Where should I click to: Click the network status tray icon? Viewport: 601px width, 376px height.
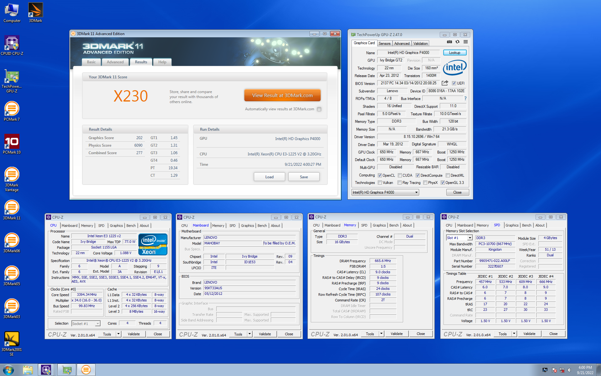(562, 370)
